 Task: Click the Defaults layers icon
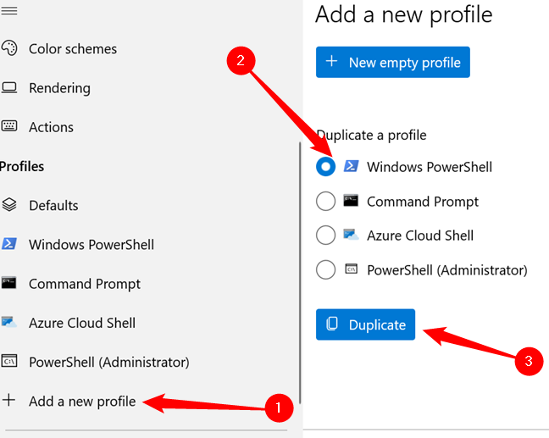click(x=9, y=205)
